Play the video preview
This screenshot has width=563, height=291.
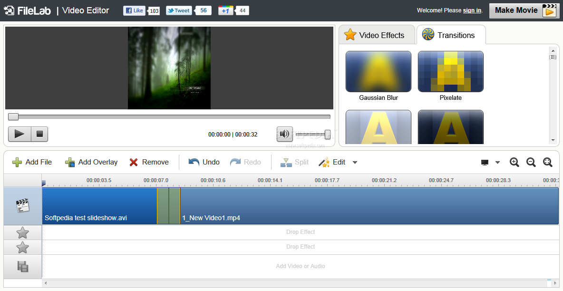click(19, 134)
